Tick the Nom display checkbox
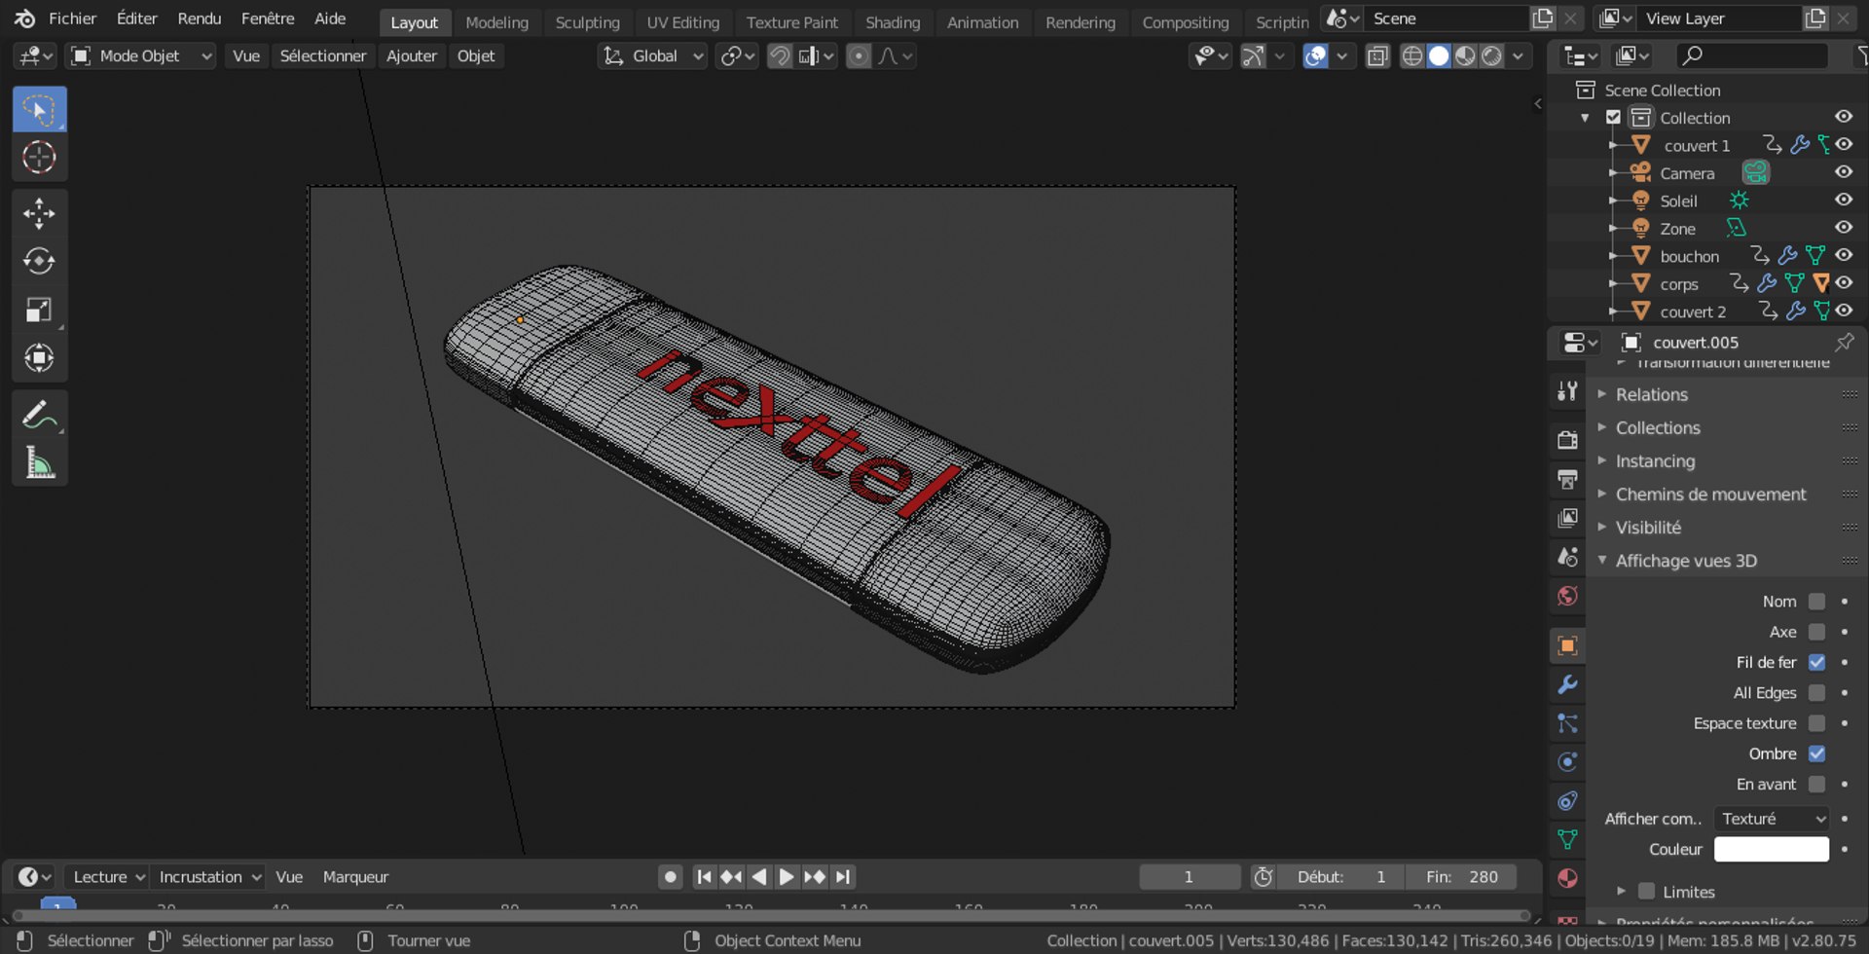 [1816, 602]
